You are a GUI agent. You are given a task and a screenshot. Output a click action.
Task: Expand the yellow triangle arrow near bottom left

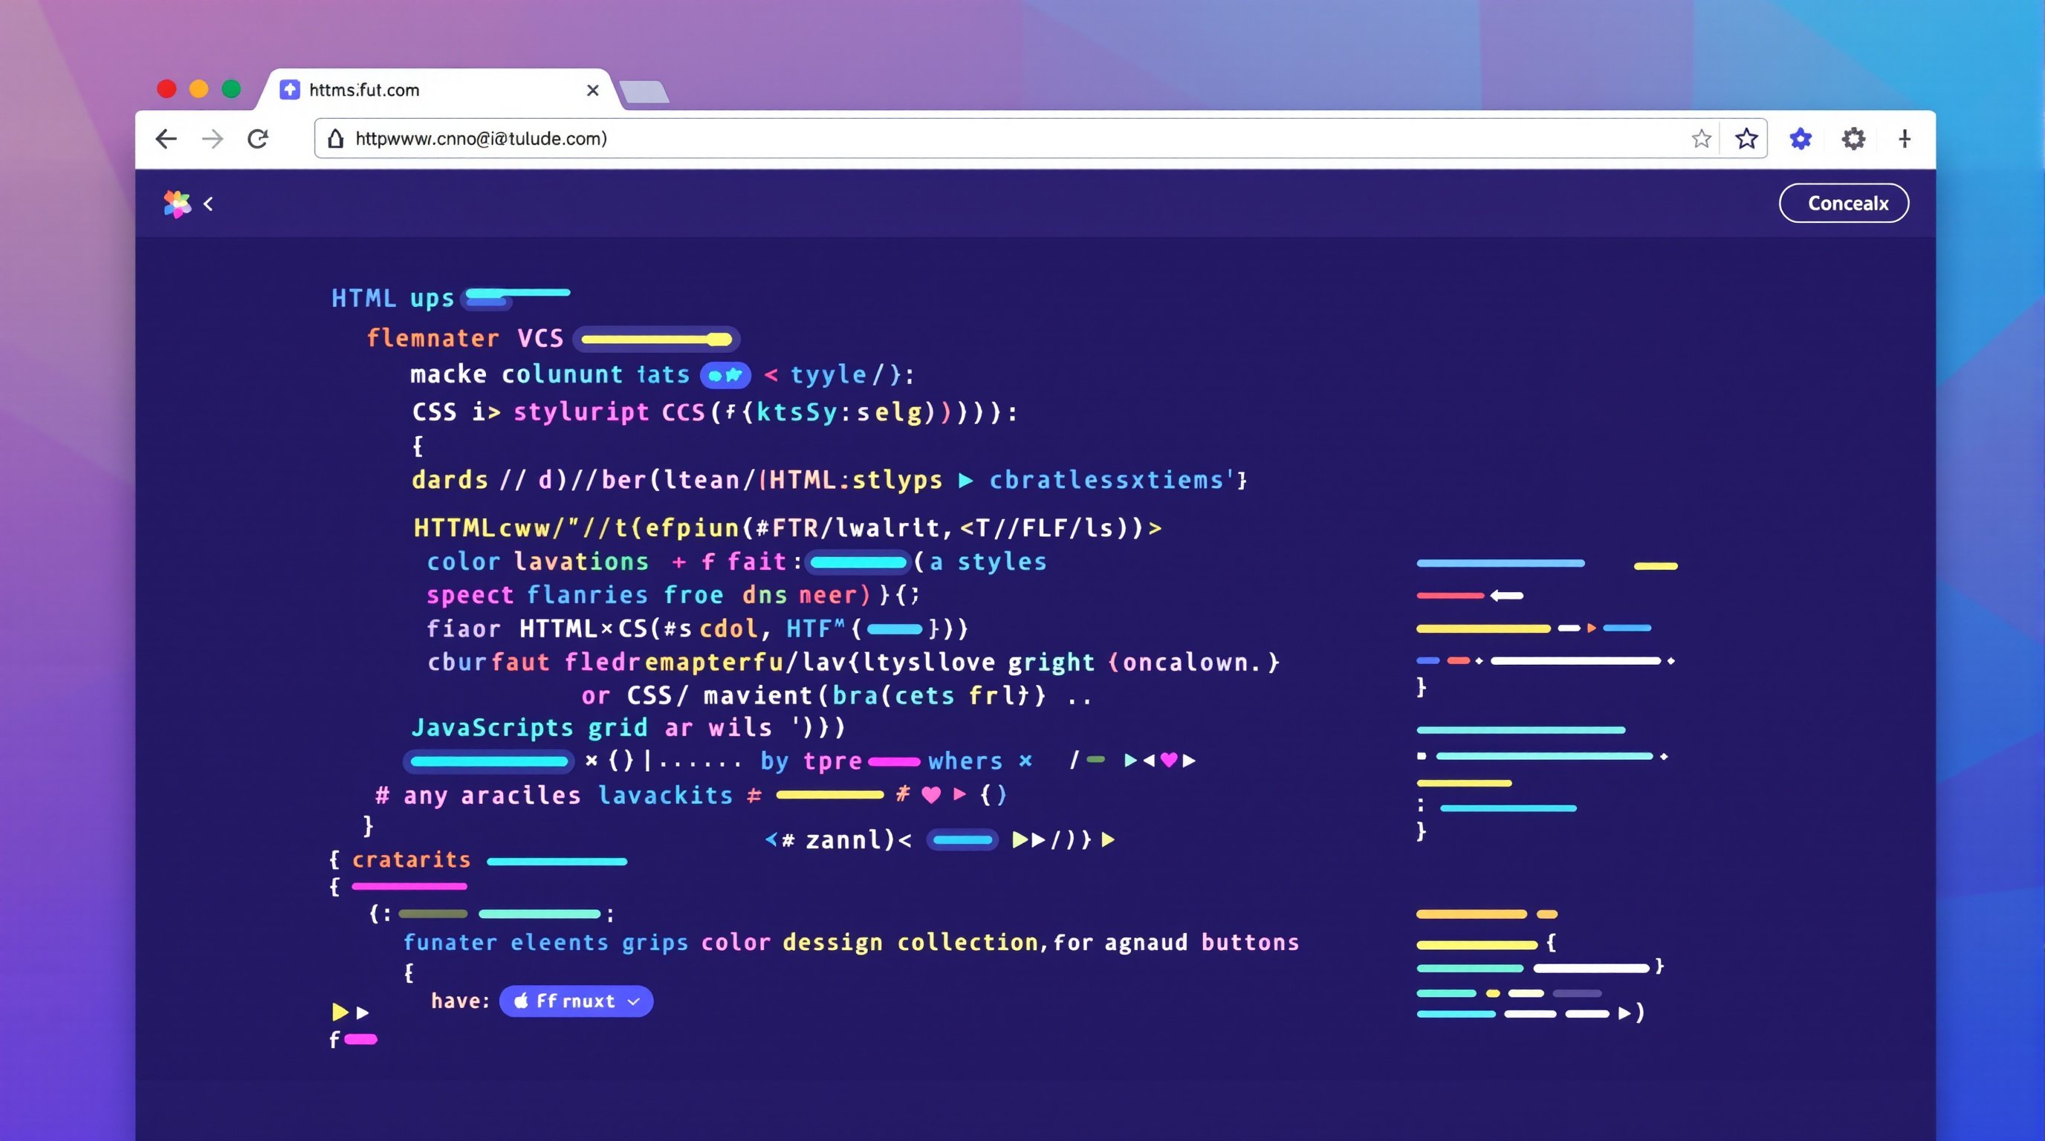(x=340, y=1012)
